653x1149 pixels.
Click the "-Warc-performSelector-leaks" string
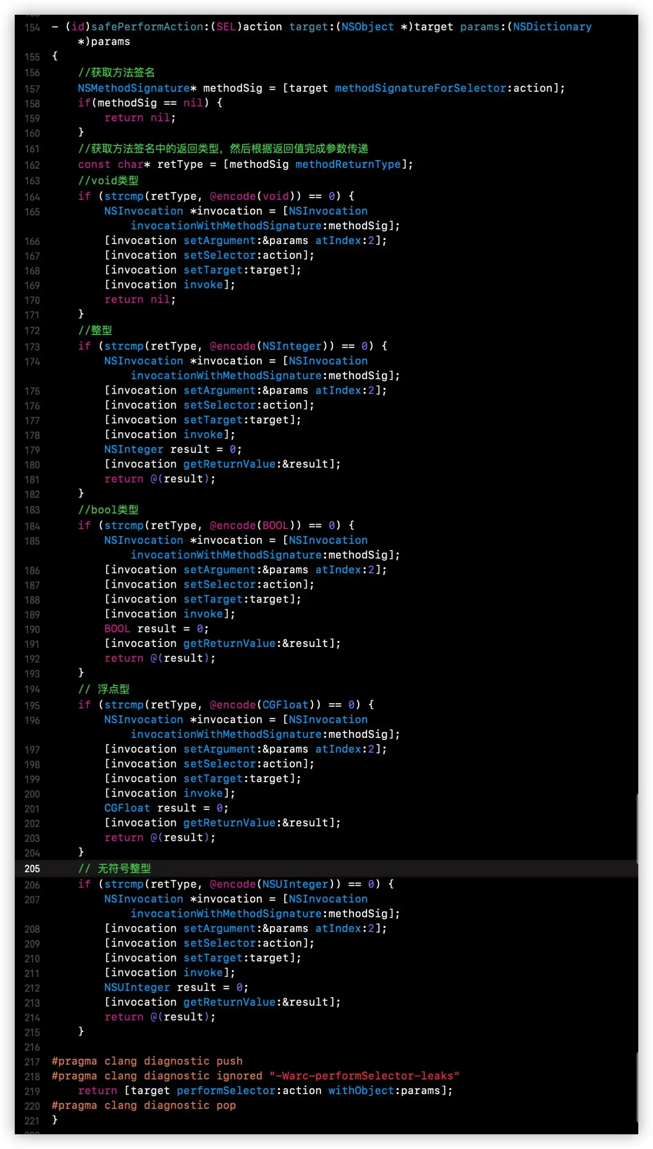pyautogui.click(x=364, y=1076)
